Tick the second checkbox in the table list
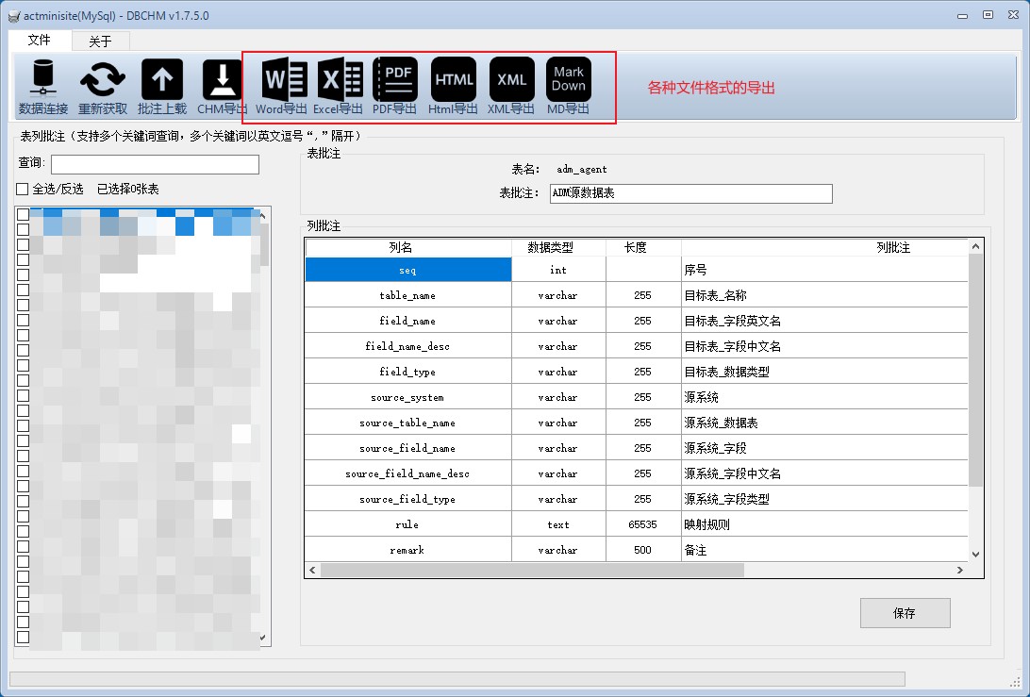The image size is (1030, 697). pyautogui.click(x=23, y=229)
